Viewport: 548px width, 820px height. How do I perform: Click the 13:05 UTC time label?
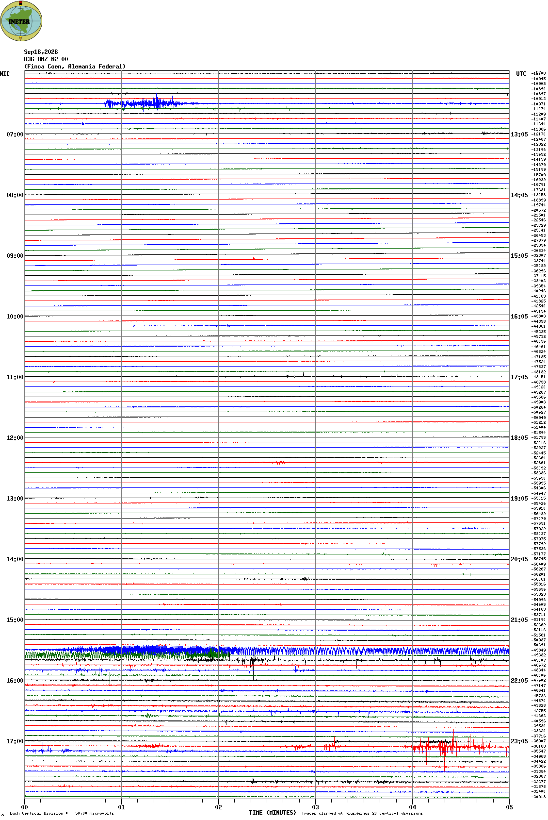pyautogui.click(x=519, y=134)
